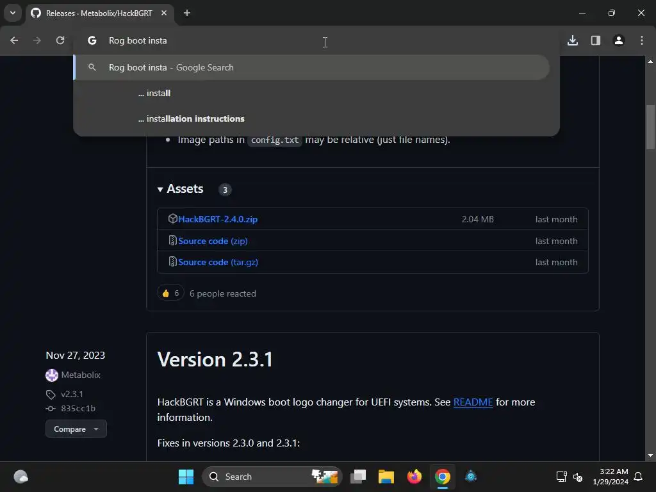The image size is (656, 492).
Task: Click the file icon beside Source code (zip)
Action: (x=172, y=241)
